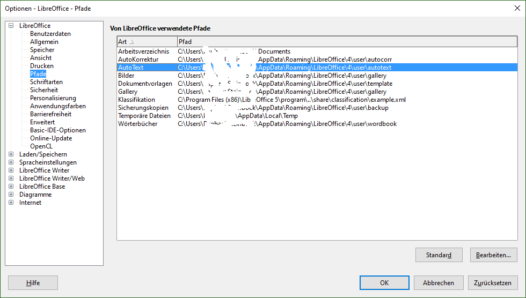Select Ansicht in the tree
The image size is (526, 298).
pyautogui.click(x=41, y=57)
